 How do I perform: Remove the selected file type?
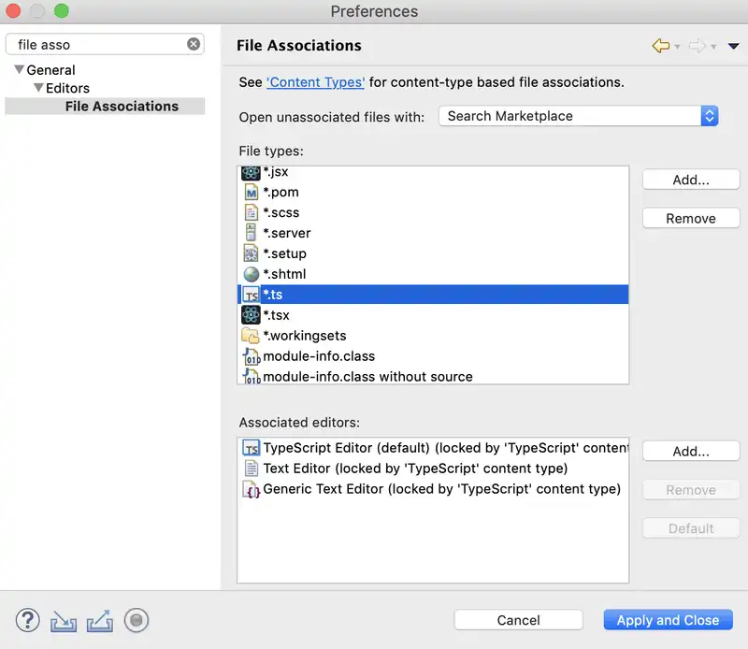point(691,219)
